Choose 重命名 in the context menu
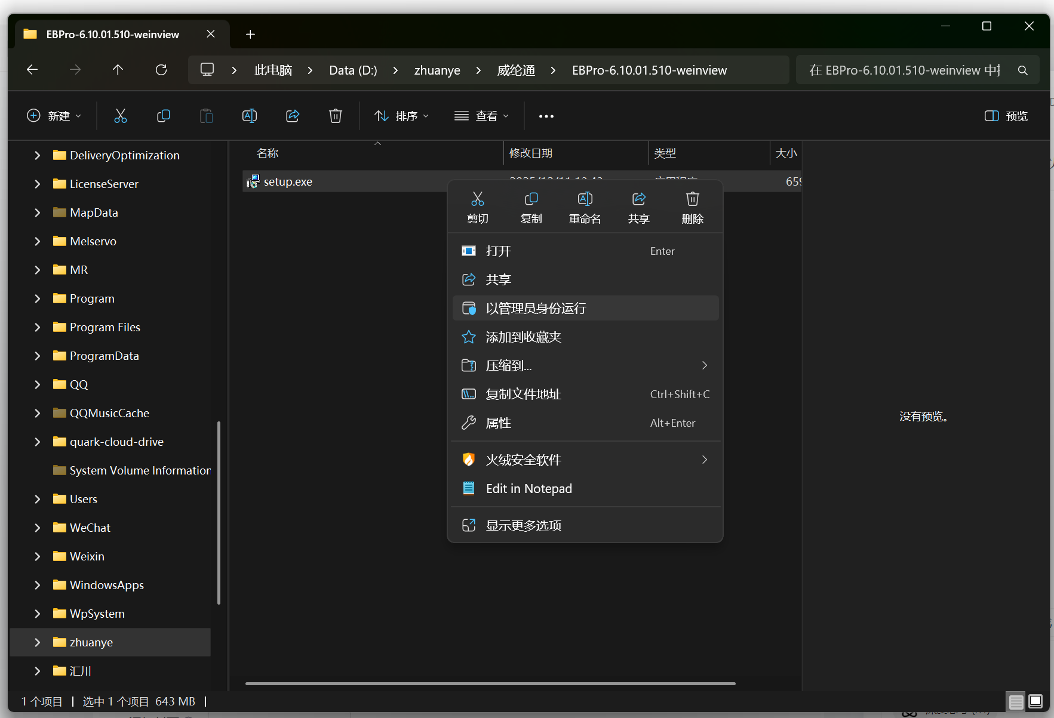This screenshot has height=718, width=1054. [x=585, y=208]
